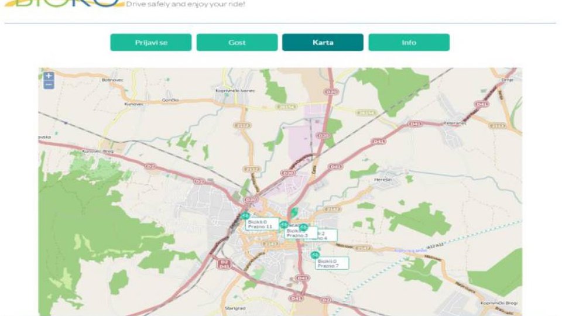Zoom out the map with minus button

click(49, 84)
